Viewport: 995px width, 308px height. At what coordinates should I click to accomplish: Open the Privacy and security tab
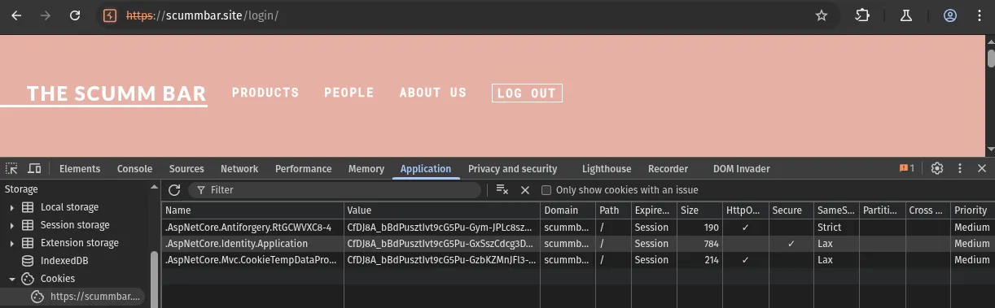[x=512, y=169]
